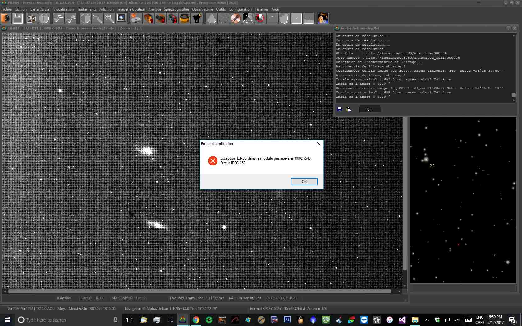Click the magic wand toolbar icon
522x326 pixels.
pyautogui.click(x=109, y=19)
